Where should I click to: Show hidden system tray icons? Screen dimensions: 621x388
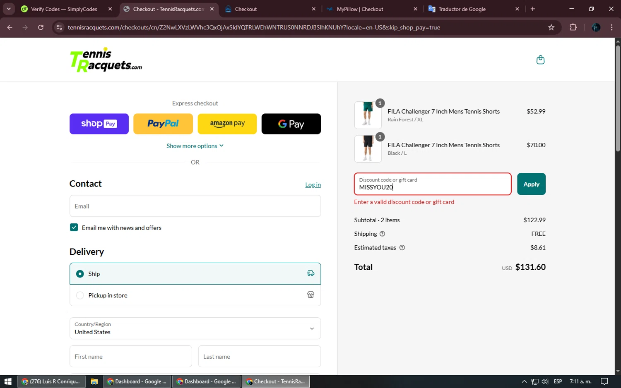[524, 381]
